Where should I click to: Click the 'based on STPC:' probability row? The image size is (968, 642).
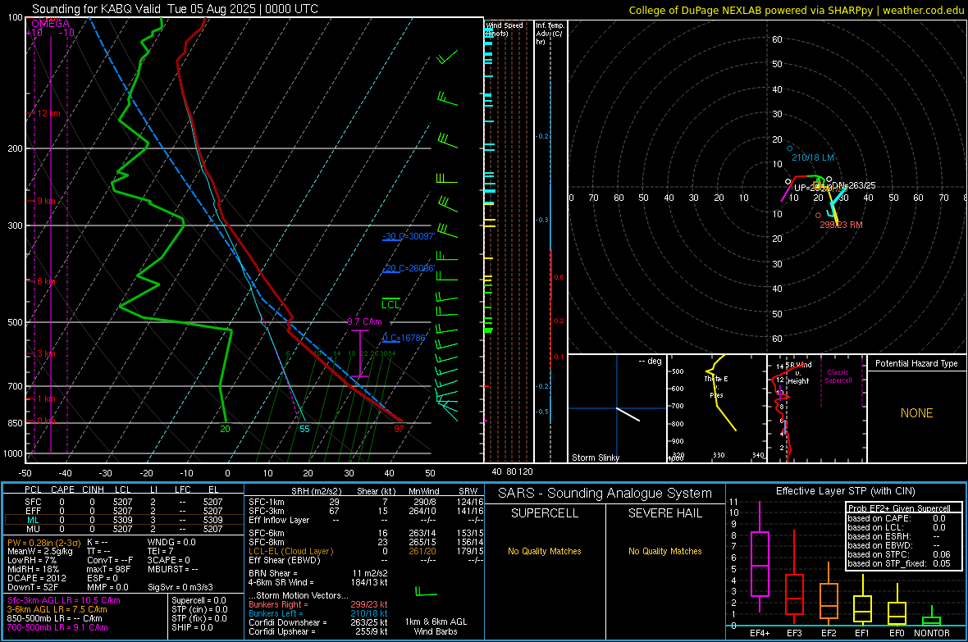899,554
